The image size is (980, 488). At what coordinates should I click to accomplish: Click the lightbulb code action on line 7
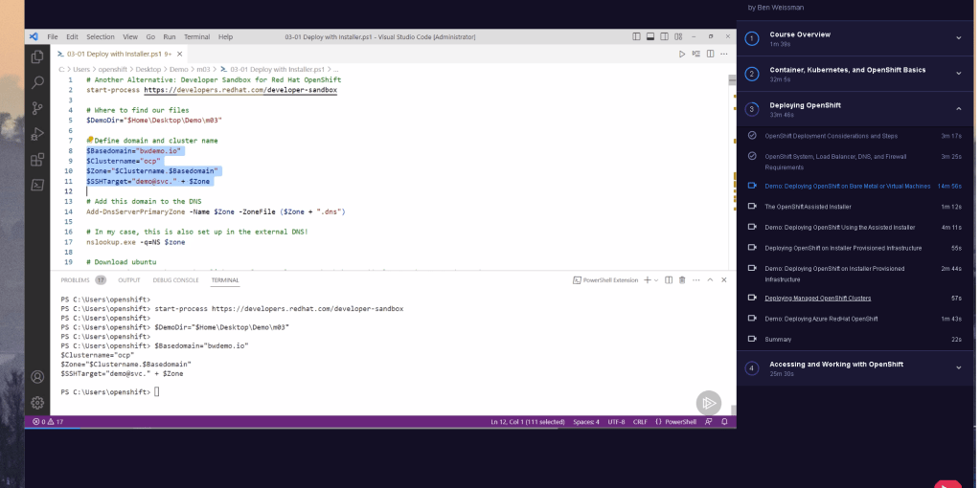pos(89,140)
